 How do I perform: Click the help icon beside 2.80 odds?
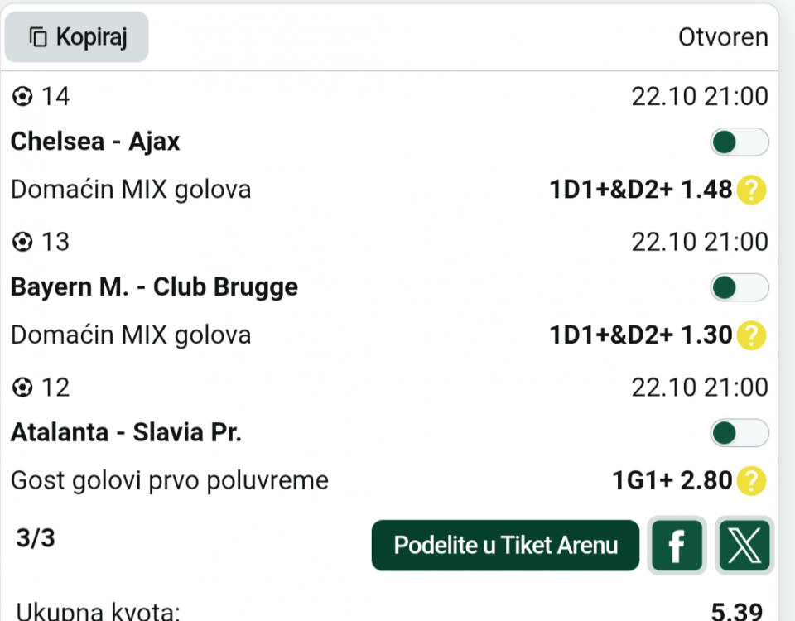pos(751,480)
